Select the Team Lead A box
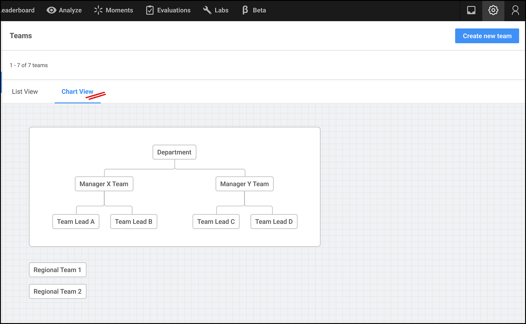526x324 pixels. 76,222
